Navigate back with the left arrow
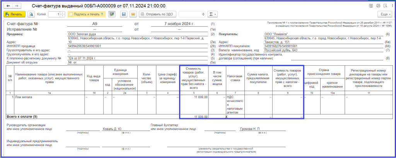This screenshot has width=396, height=158. pos(7,6)
